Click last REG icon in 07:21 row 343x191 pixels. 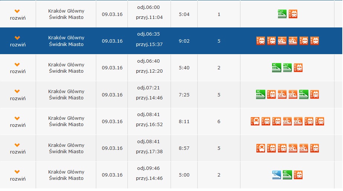click(314, 95)
